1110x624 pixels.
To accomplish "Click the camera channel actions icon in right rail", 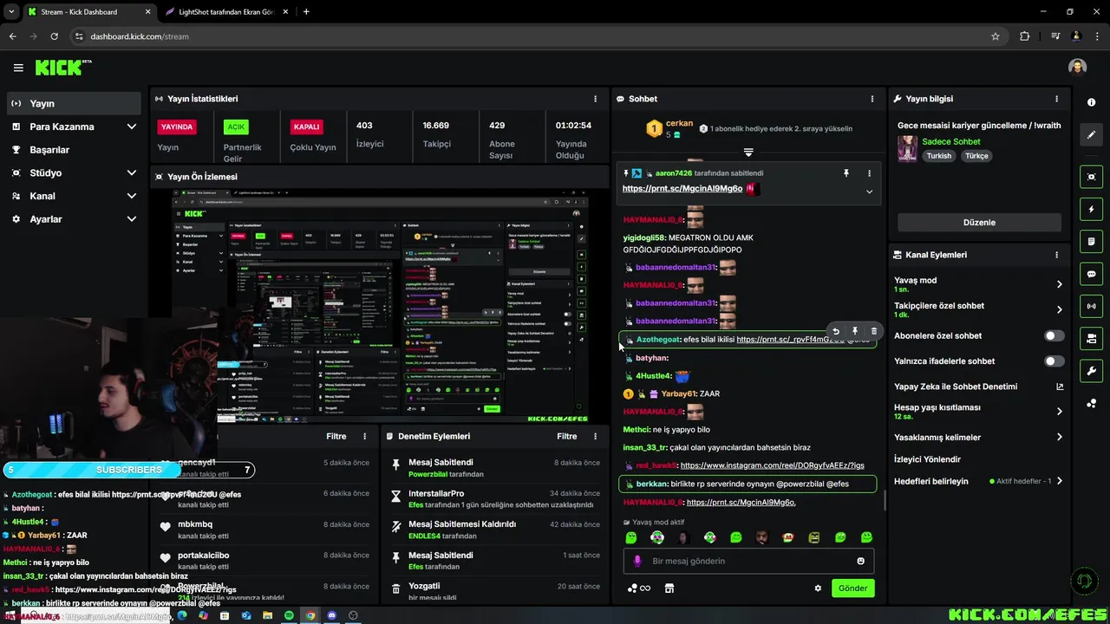I will pyautogui.click(x=1091, y=338).
